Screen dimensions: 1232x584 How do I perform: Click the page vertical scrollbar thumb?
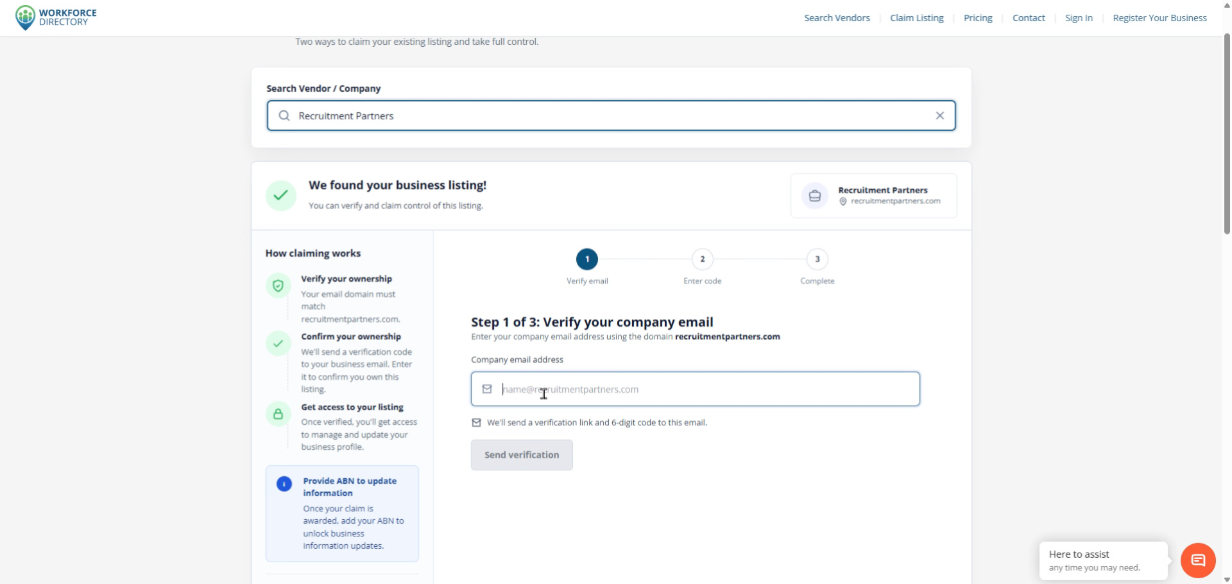tap(1227, 133)
